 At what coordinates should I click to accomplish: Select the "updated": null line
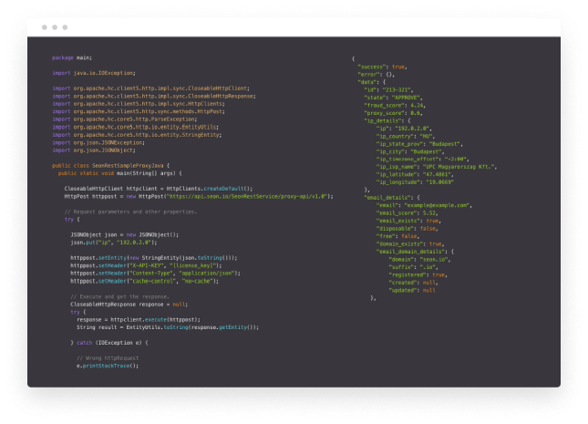(412, 290)
